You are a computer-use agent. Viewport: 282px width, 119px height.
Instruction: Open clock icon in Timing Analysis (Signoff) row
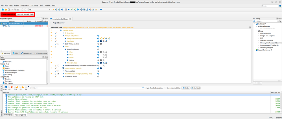coord(101,68)
